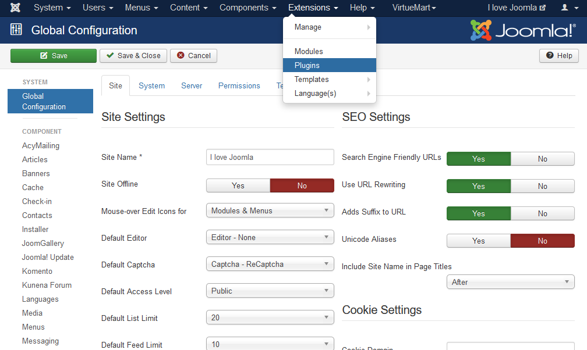Click the Save & Close button
The height and width of the screenshot is (350, 587).
[133, 56]
